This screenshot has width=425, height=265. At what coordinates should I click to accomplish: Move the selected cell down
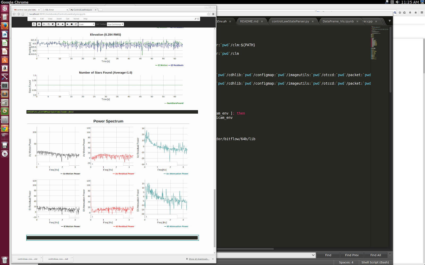pos(63,24)
